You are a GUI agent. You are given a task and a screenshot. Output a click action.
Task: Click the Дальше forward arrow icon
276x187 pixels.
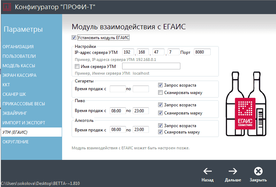point(233,171)
